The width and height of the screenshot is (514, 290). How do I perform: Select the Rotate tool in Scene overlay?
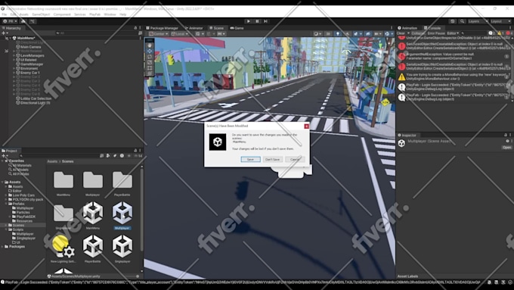pyautogui.click(x=150, y=57)
